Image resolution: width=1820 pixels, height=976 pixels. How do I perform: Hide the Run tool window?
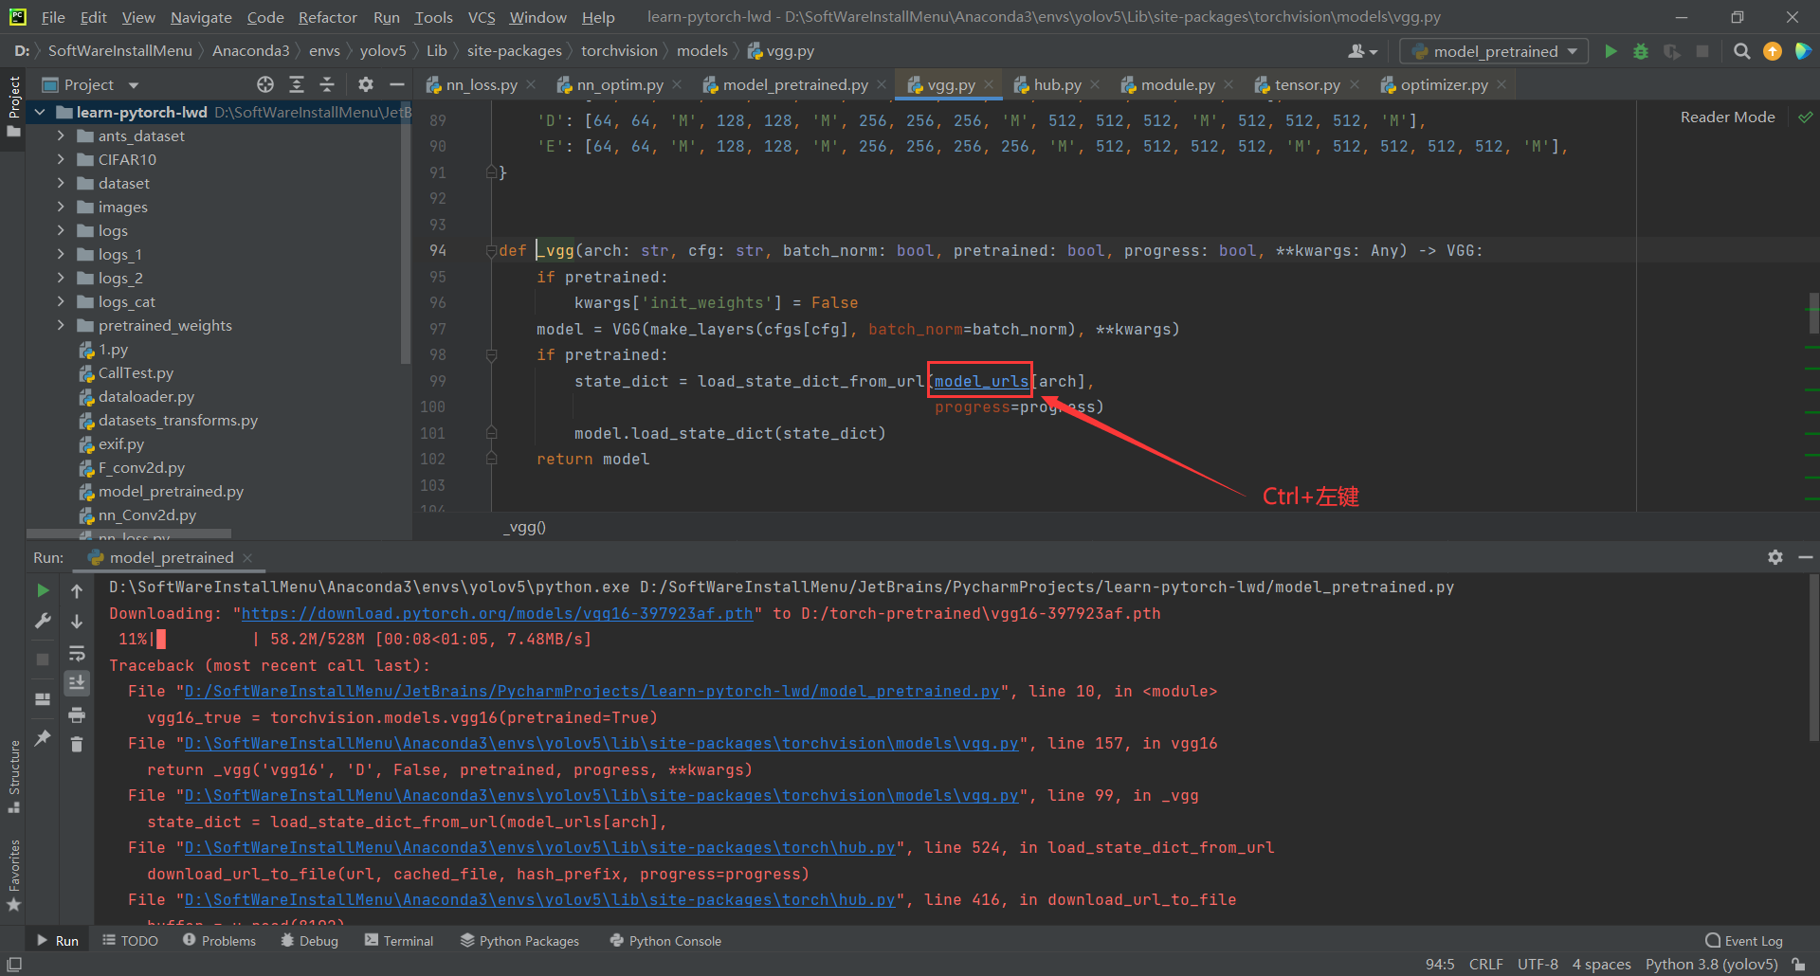tap(1806, 557)
